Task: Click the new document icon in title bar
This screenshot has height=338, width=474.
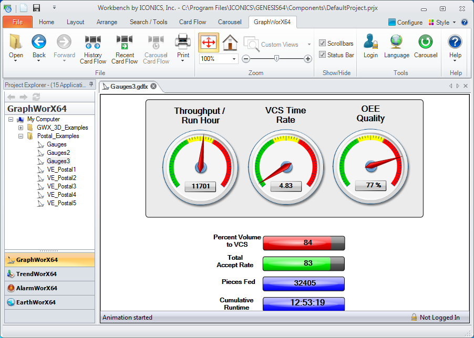Action: 24,8
